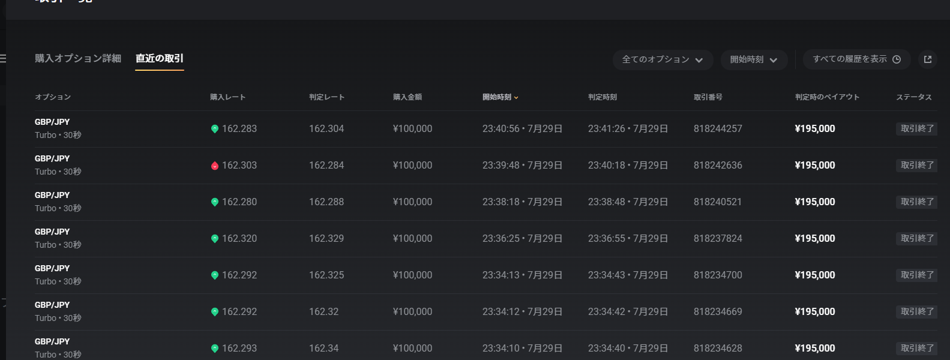The height and width of the screenshot is (360, 950).
Task: Click the external link export icon
Action: coord(927,59)
